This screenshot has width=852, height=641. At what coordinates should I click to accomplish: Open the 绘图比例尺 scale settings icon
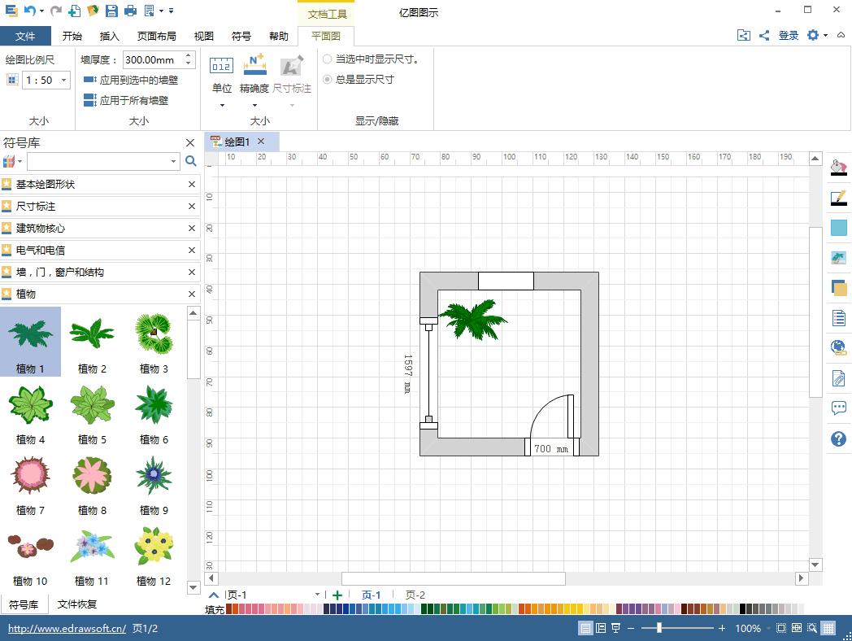click(12, 80)
